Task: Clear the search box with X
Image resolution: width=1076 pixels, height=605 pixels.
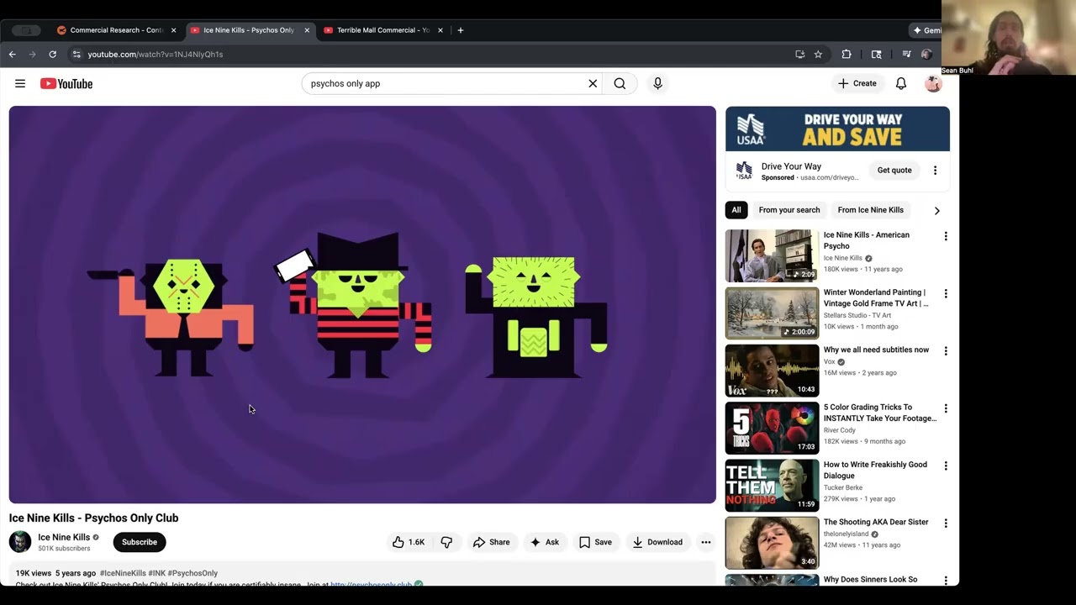Action: (x=593, y=83)
